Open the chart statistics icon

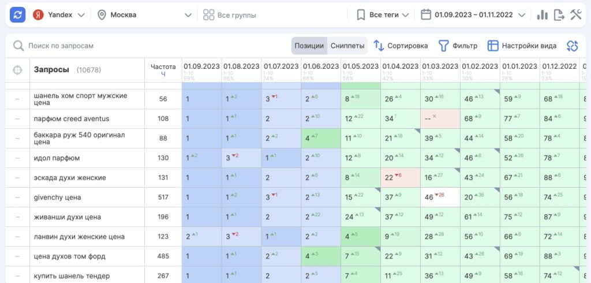point(542,15)
